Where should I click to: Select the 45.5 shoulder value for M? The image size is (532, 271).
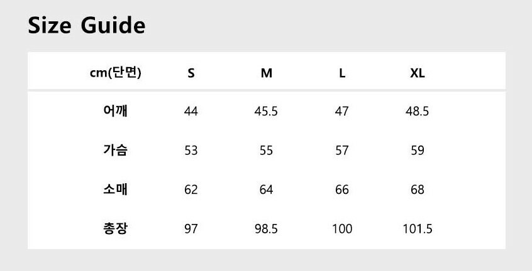point(266,112)
